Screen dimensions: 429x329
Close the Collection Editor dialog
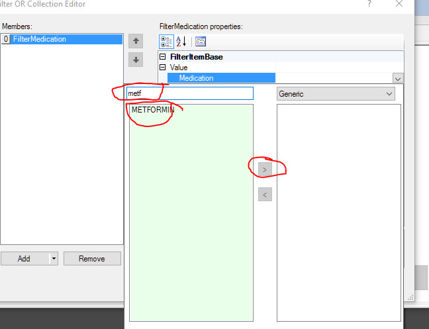(399, 4)
